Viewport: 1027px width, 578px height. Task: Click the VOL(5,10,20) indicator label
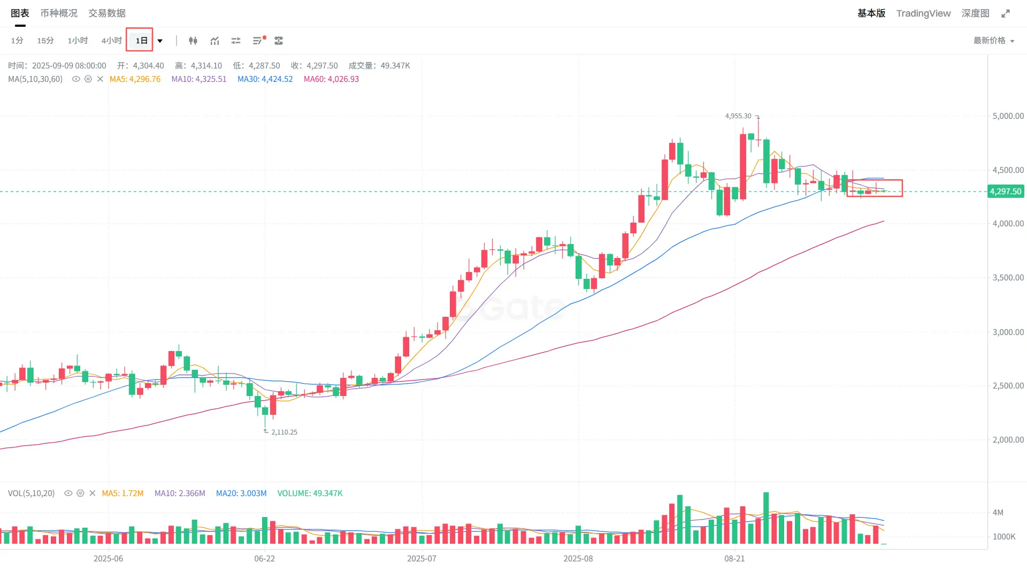pyautogui.click(x=31, y=493)
